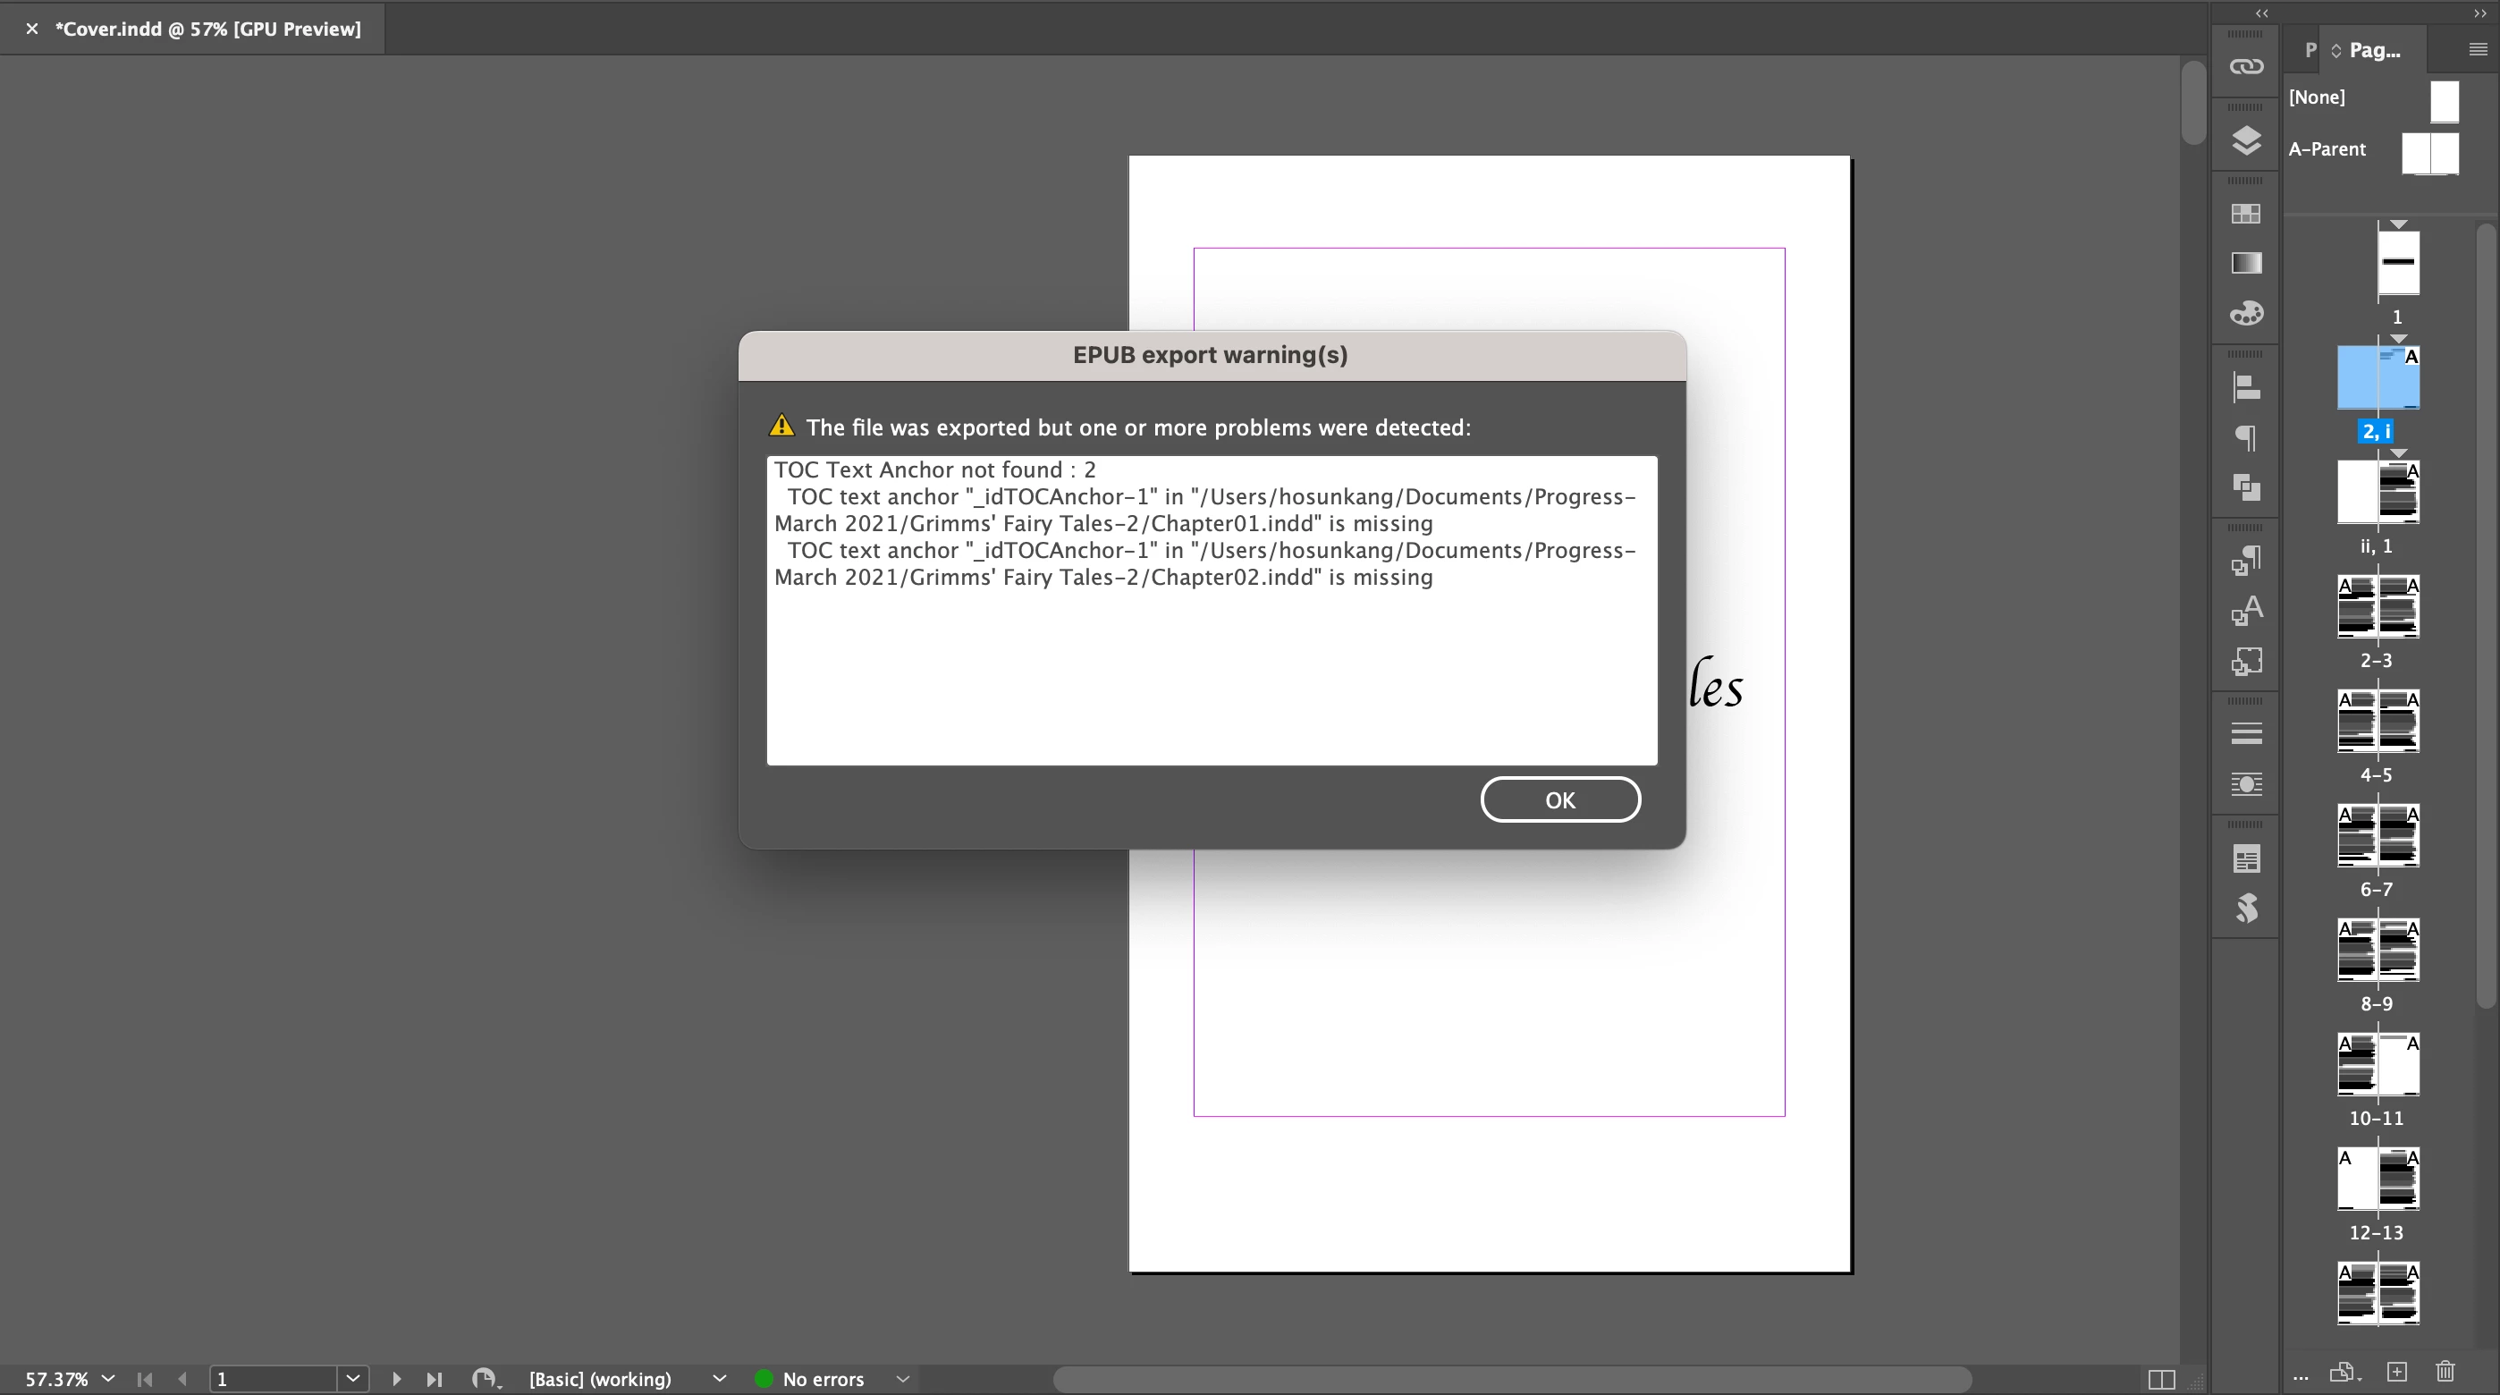Expand the zoom level dropdown
Viewport: 2500px width, 1395px height.
pos(107,1379)
